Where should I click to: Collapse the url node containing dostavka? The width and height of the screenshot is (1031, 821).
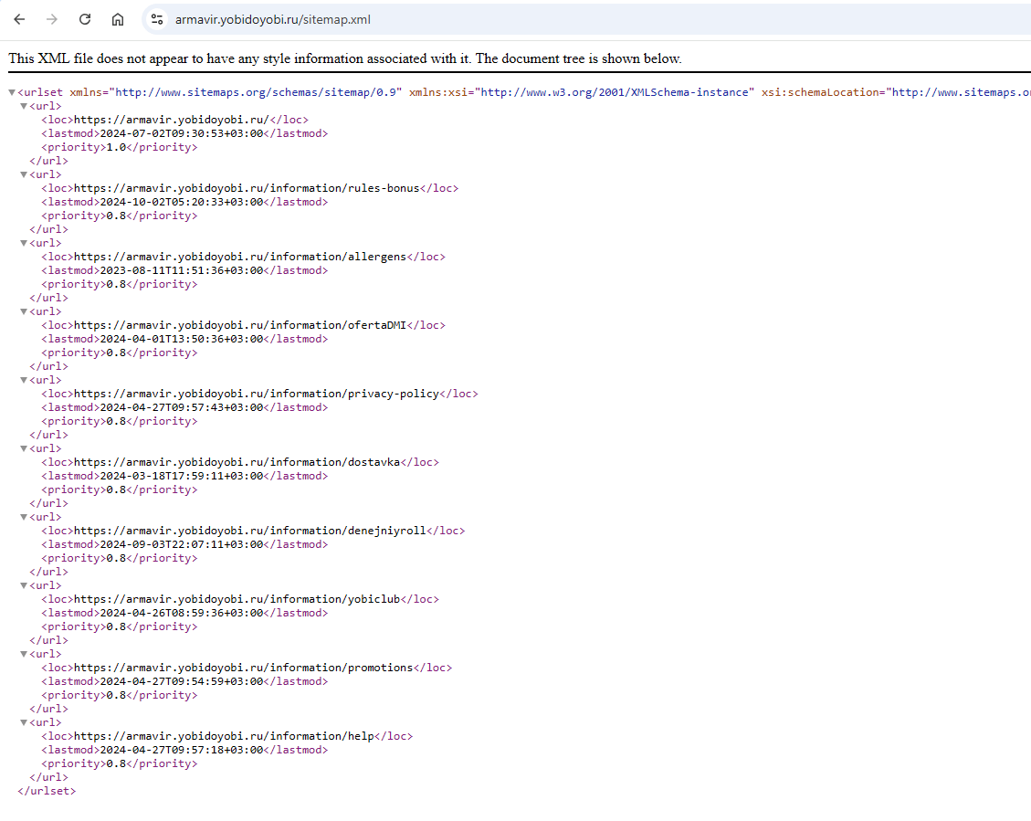point(24,448)
